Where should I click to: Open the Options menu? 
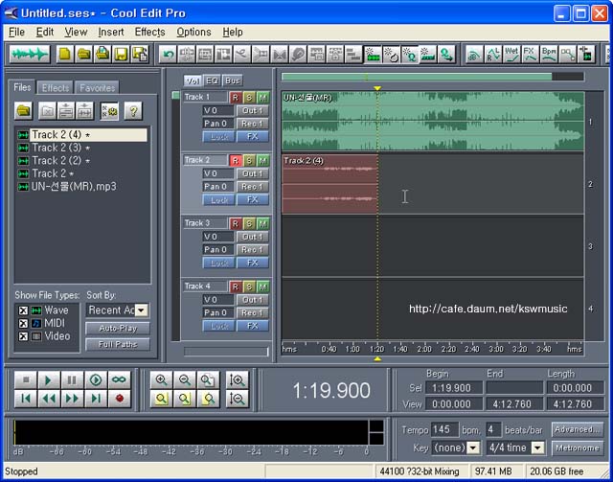click(x=193, y=32)
